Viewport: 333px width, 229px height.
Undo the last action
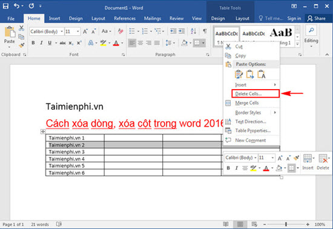pyautogui.click(x=17, y=6)
